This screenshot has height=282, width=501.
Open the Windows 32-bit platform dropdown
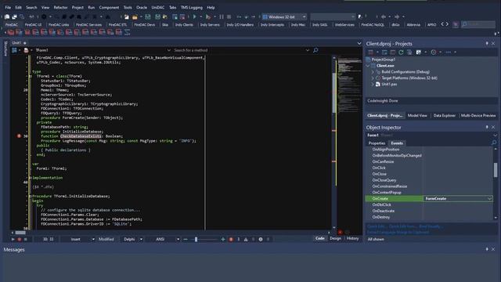[x=305, y=16]
